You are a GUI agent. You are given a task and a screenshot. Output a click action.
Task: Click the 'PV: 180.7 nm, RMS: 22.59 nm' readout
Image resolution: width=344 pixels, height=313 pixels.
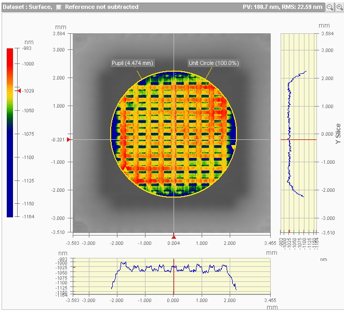point(282,7)
